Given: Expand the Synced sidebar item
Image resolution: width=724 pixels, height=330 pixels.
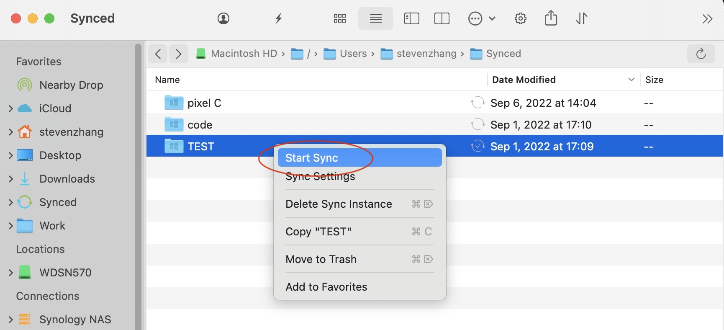Looking at the screenshot, I should tap(10, 202).
